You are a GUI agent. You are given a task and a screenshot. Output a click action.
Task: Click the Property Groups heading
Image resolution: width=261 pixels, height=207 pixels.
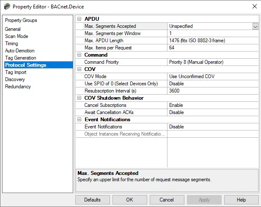pos(21,20)
